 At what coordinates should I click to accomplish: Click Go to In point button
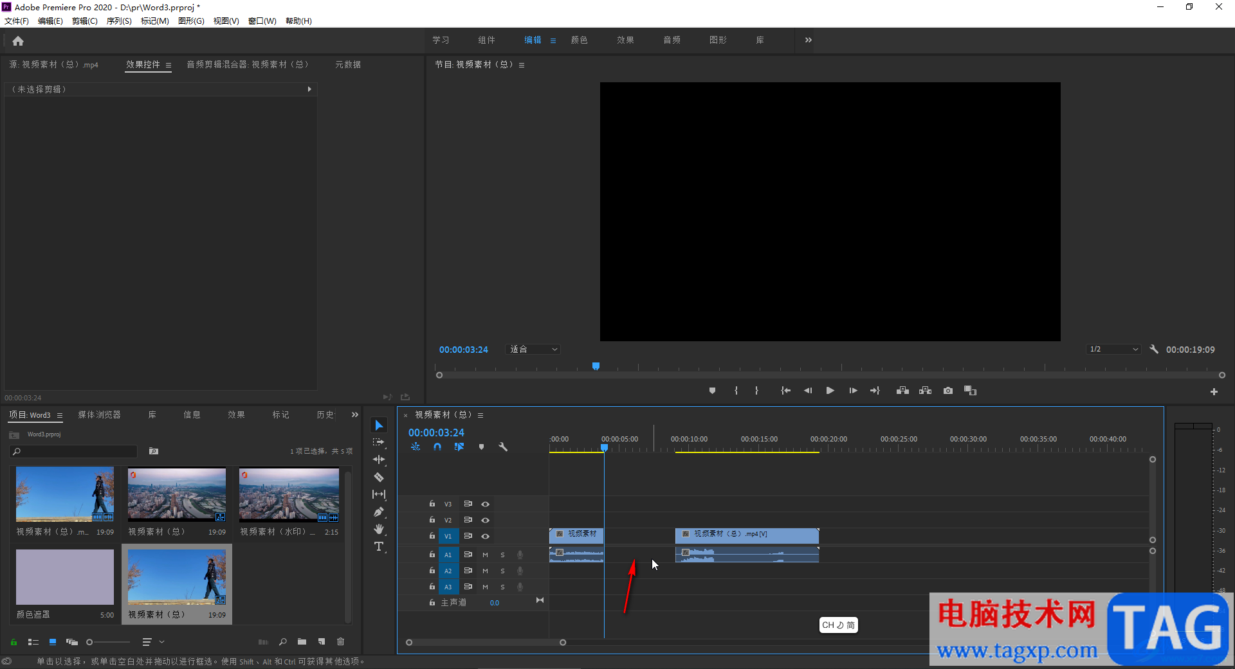pos(785,391)
